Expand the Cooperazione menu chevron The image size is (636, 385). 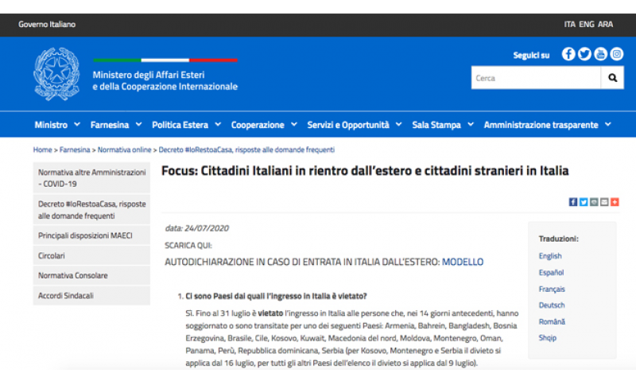294,125
